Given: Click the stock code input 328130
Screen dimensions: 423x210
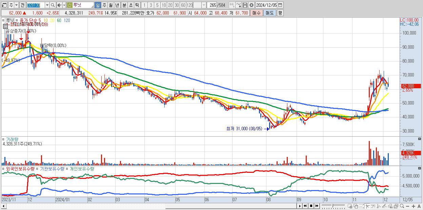Looking at the screenshot, I should 36,5.
